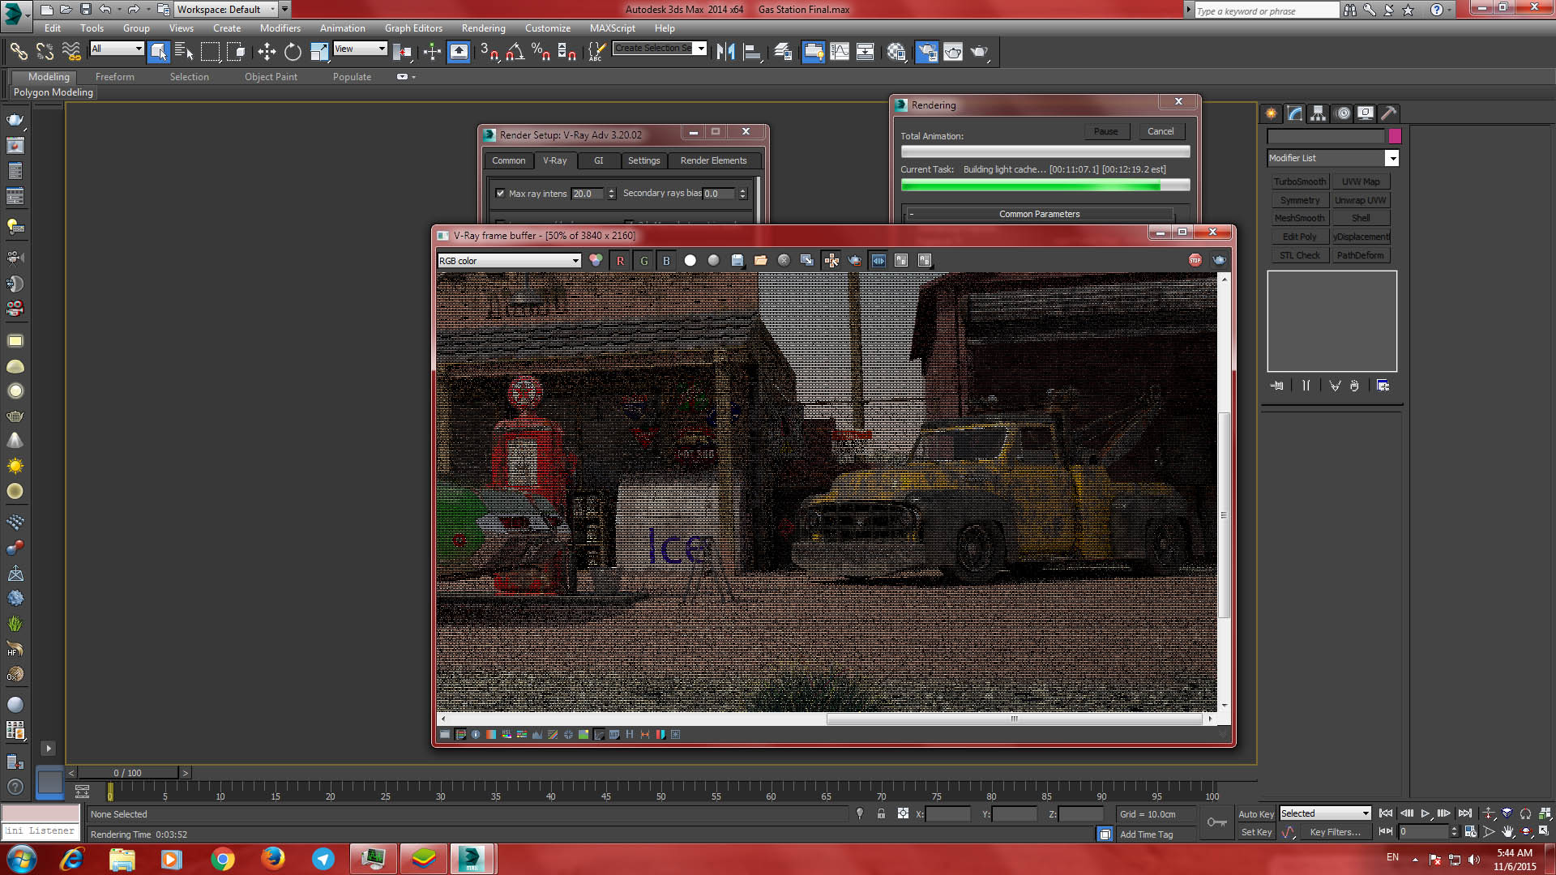
Task: Click the Edit Poly modifier button
Action: pos(1300,237)
